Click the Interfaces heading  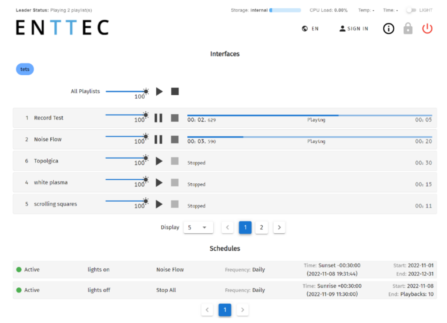pos(225,54)
